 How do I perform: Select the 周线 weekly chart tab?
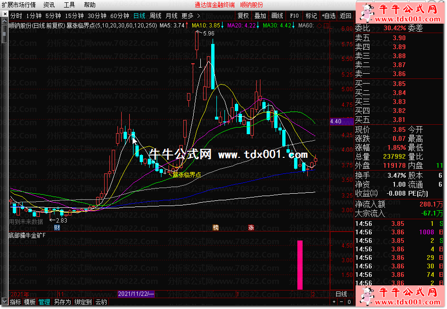tap(155, 16)
